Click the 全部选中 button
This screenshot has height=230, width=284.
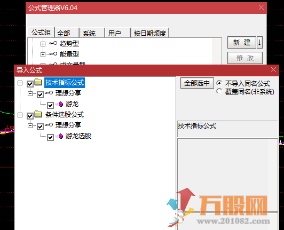pyautogui.click(x=197, y=83)
